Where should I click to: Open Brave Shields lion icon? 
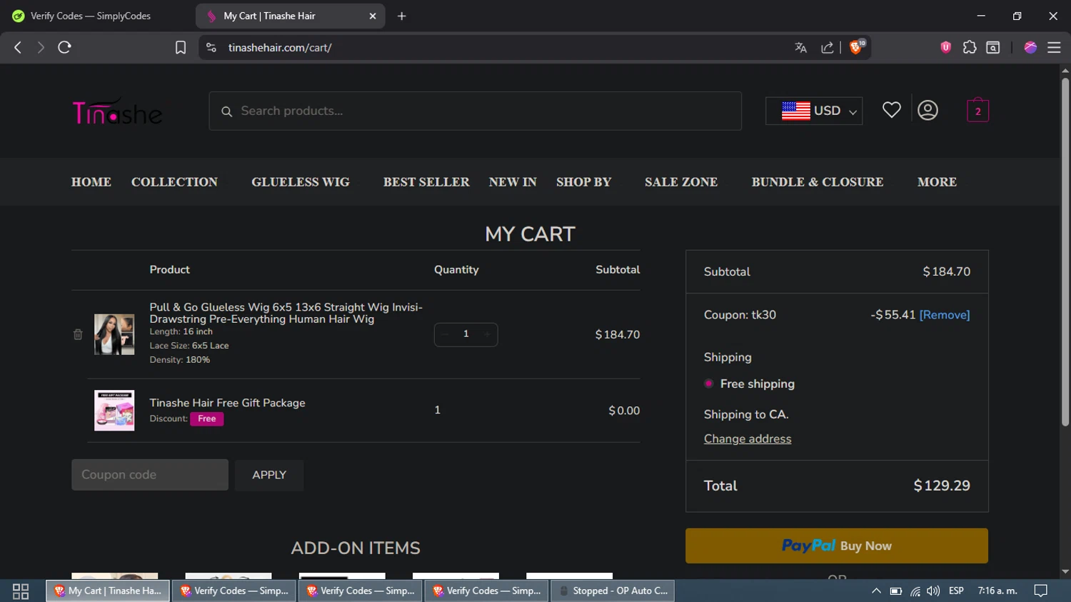pos(856,47)
